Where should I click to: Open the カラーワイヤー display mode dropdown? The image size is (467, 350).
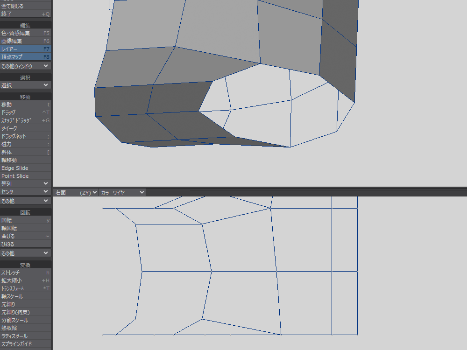click(x=122, y=192)
